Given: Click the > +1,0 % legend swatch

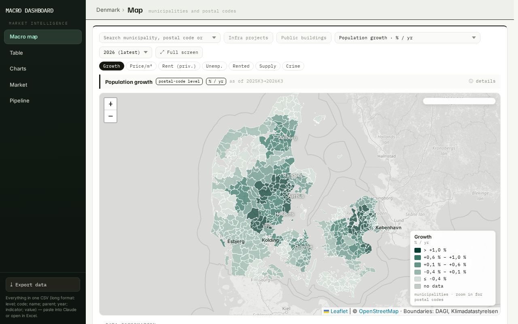Looking at the screenshot, I should 418,250.
